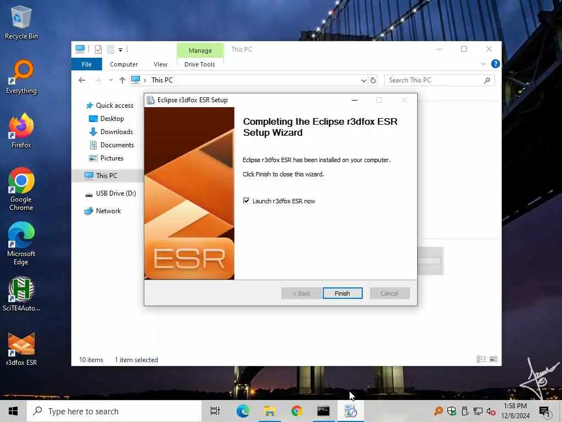Open Google Chrome from the taskbar
The width and height of the screenshot is (562, 422).
click(x=296, y=411)
